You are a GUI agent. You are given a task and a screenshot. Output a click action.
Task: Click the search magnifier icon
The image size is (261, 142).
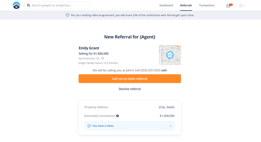[28, 5]
